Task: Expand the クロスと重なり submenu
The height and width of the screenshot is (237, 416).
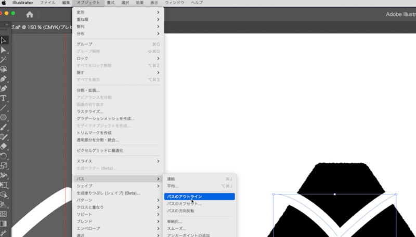Action: 118,207
